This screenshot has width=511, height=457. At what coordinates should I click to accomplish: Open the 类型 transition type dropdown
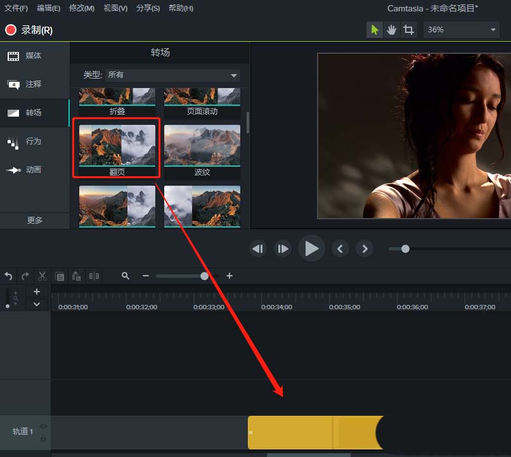click(172, 75)
